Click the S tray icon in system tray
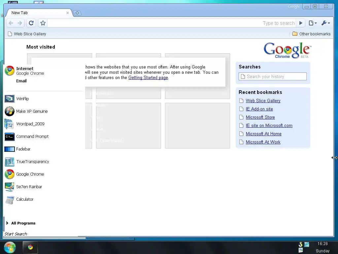Image resolution: width=338 pixels, height=254 pixels. [x=300, y=244]
